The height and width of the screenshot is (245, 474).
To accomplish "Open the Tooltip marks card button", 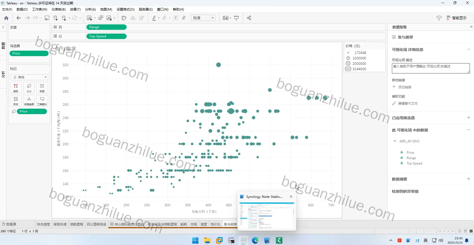I will (42, 101).
